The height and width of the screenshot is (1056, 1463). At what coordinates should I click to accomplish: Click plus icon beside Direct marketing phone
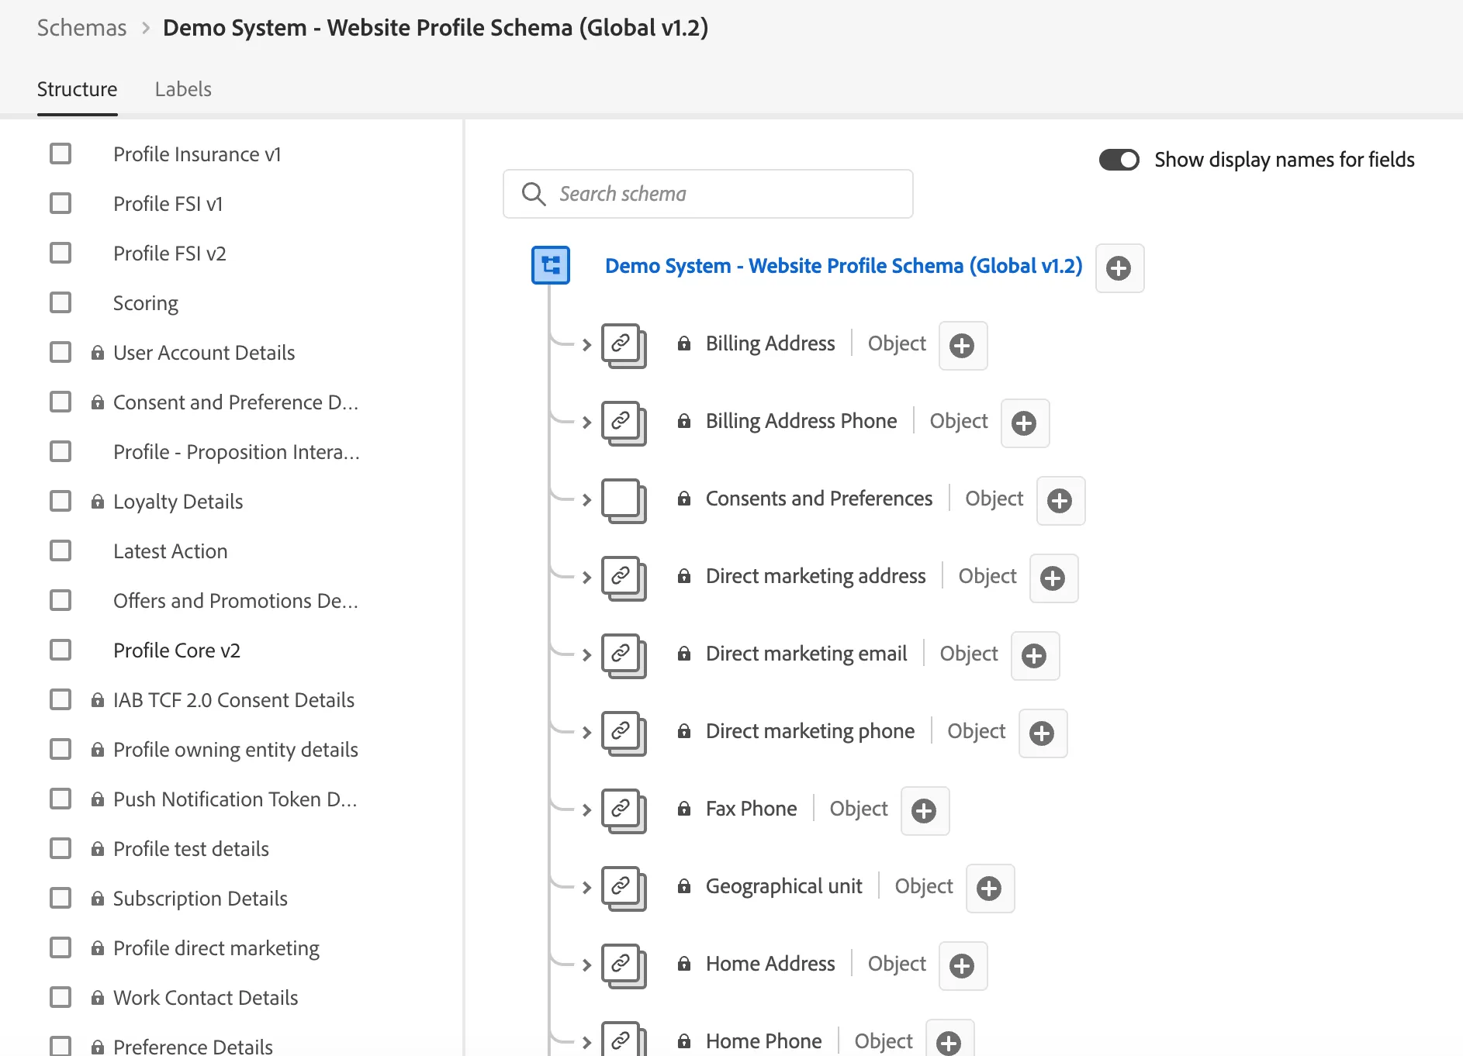click(1042, 733)
